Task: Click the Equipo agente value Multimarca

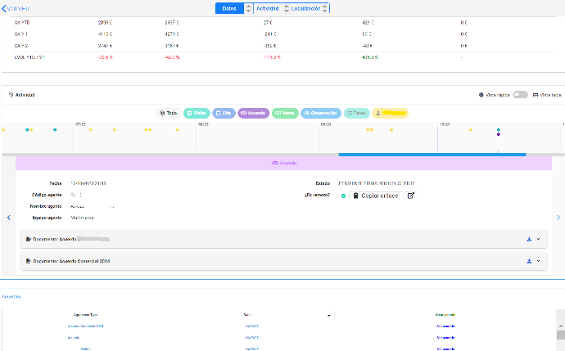Action: tap(82, 218)
